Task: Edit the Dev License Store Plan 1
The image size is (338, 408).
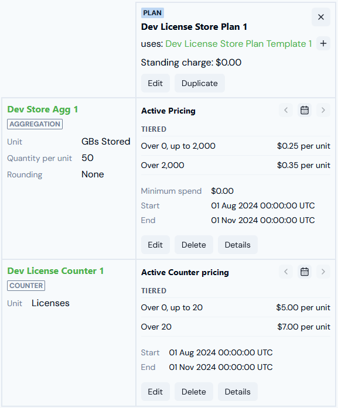Action: [x=155, y=83]
